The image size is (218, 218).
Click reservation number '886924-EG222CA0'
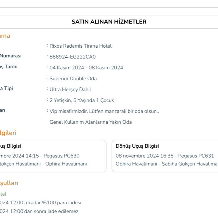[73, 57]
